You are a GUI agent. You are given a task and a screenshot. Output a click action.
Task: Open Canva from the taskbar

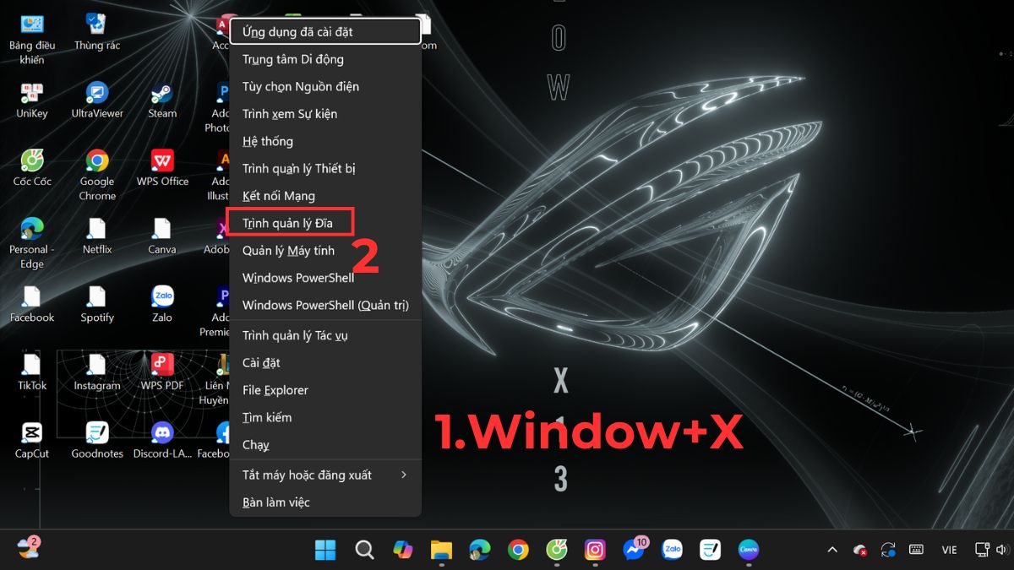tap(749, 550)
